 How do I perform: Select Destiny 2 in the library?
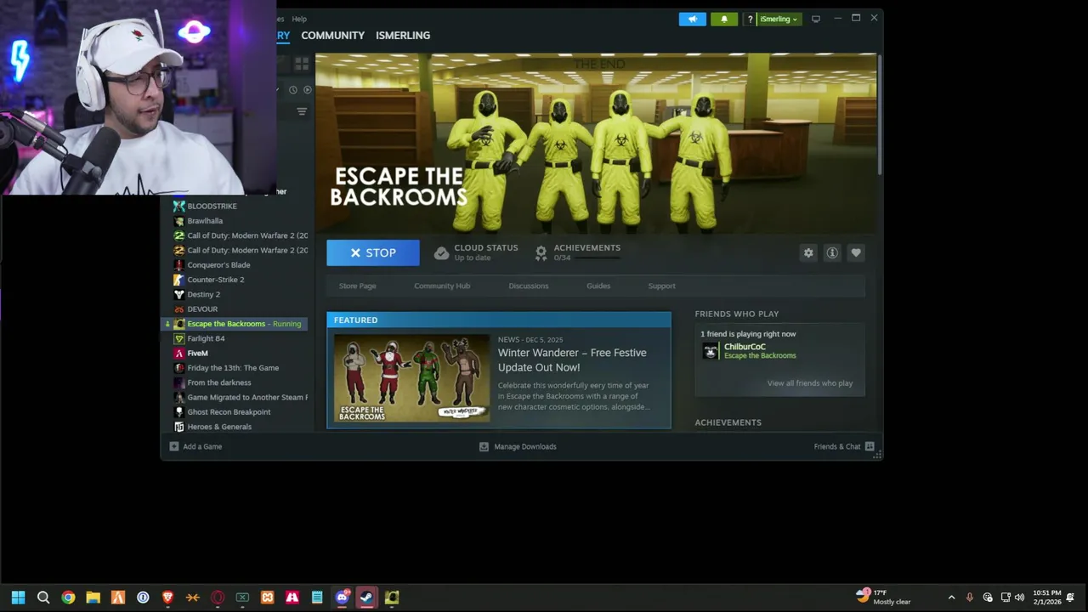point(203,294)
